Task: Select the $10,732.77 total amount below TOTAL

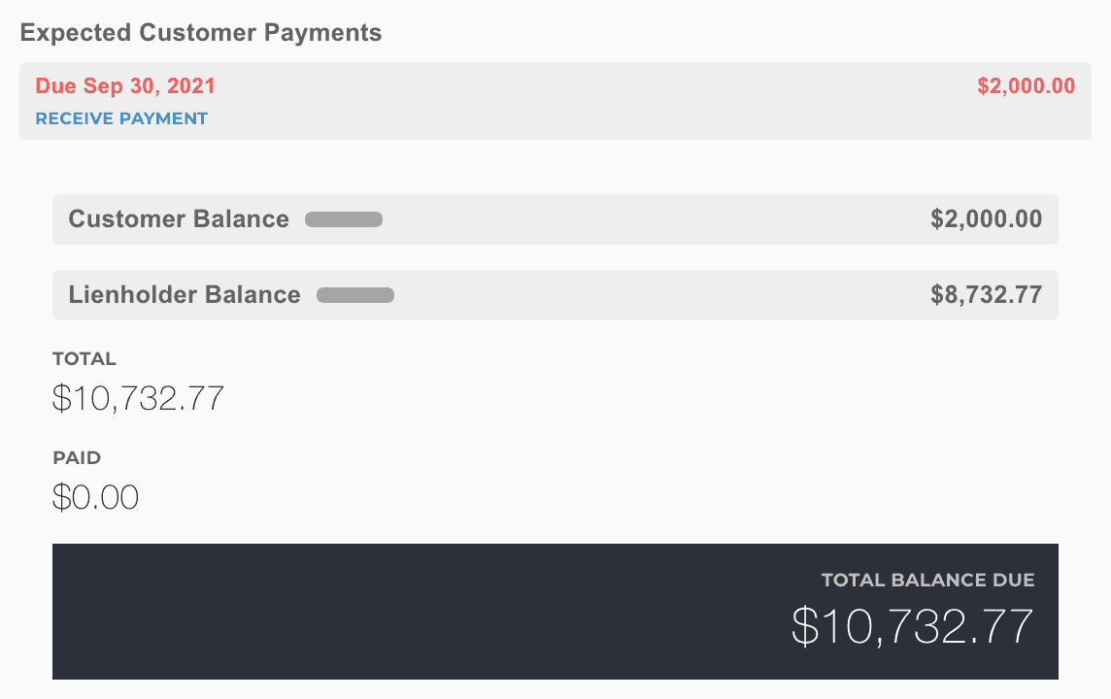Action: tap(138, 398)
